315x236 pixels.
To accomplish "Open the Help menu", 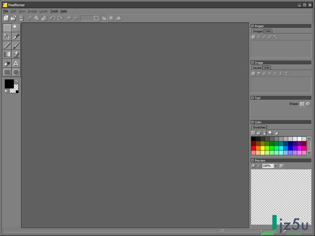I will point(64,11).
